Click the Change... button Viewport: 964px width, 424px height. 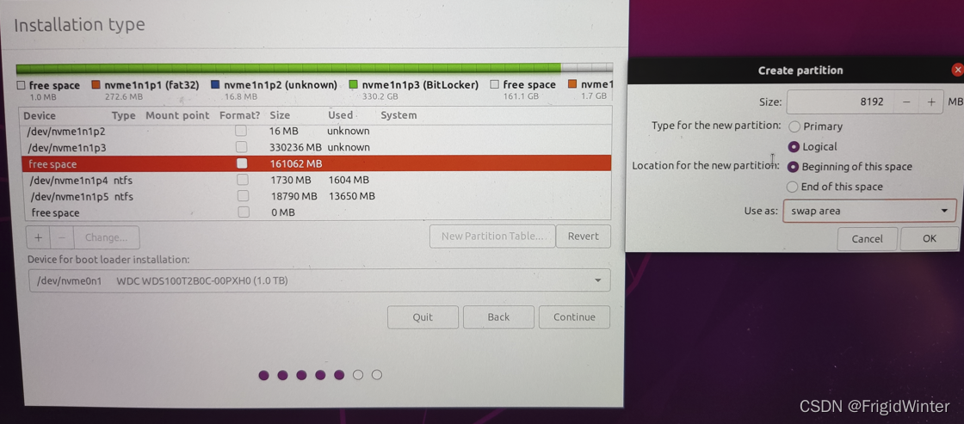[x=107, y=238]
